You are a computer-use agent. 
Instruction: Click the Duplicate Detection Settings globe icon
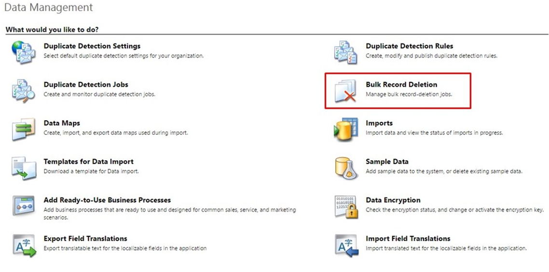point(24,52)
